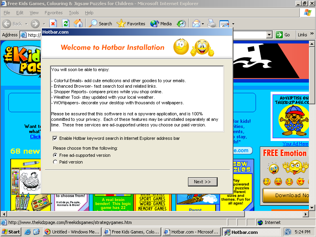Click the Mail envelope icon
This screenshot has width=316, height=237.
[x=196, y=24]
